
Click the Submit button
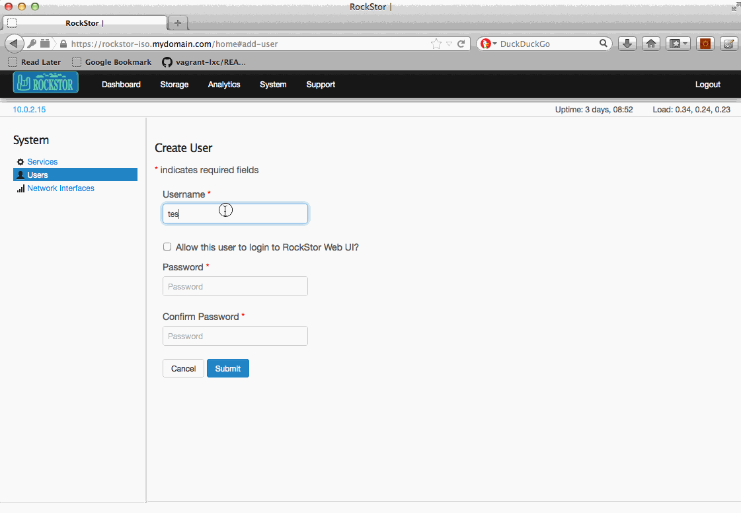(228, 368)
